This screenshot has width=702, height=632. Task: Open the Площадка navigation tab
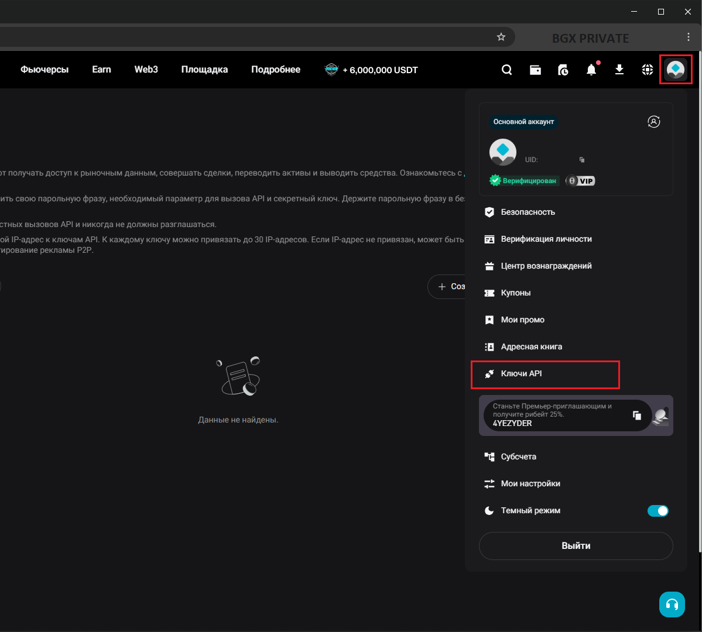pyautogui.click(x=204, y=70)
